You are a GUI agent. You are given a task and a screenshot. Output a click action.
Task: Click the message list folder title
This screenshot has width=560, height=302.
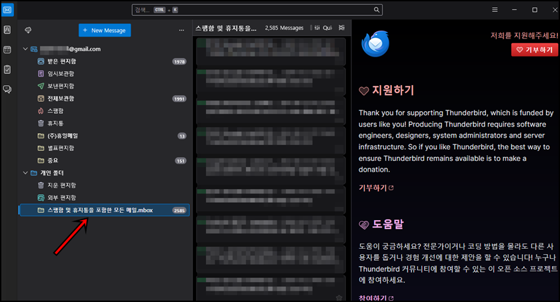[x=226, y=28]
